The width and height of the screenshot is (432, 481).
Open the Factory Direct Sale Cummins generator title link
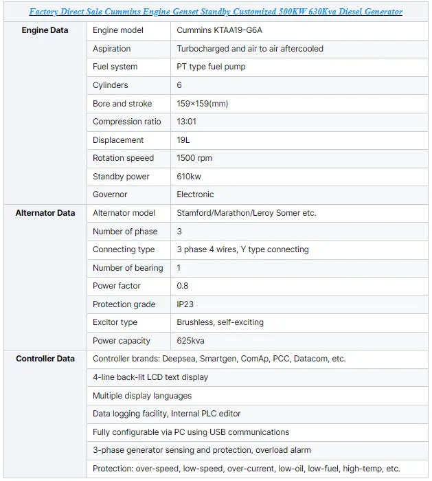(x=216, y=12)
